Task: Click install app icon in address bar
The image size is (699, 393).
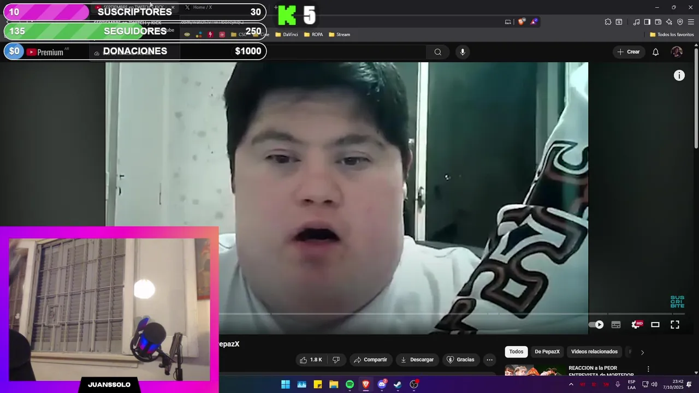Action: tap(508, 22)
